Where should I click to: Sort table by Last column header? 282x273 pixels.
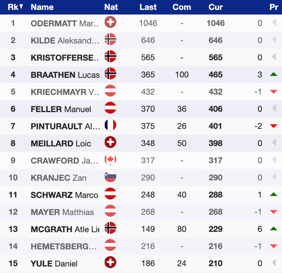[x=148, y=7]
